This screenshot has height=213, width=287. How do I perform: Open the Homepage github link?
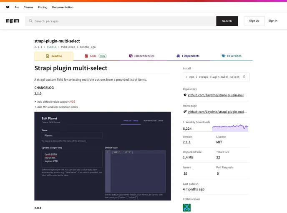pyautogui.click(x=217, y=112)
